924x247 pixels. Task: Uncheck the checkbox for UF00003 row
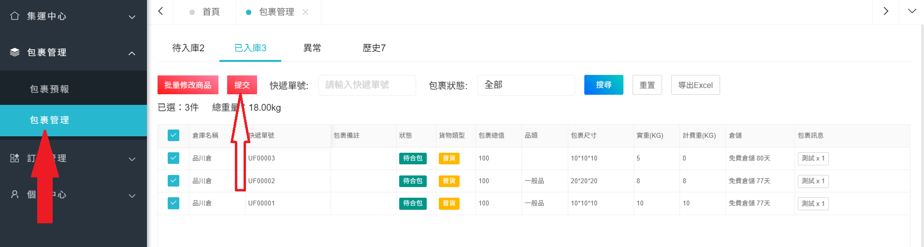point(173,158)
